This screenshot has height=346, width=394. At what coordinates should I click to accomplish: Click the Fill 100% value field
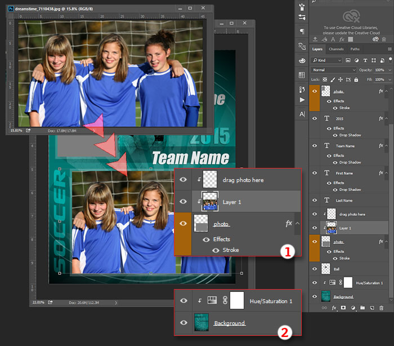coord(380,79)
